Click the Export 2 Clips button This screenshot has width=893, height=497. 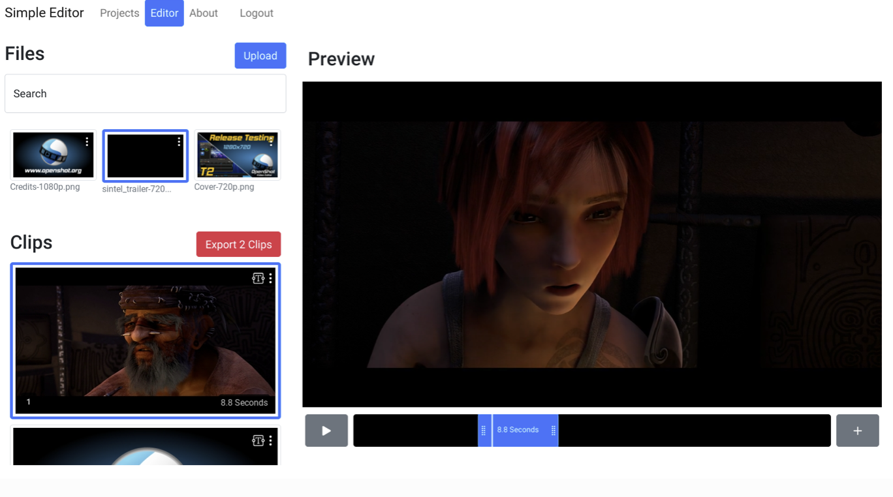pyautogui.click(x=238, y=244)
